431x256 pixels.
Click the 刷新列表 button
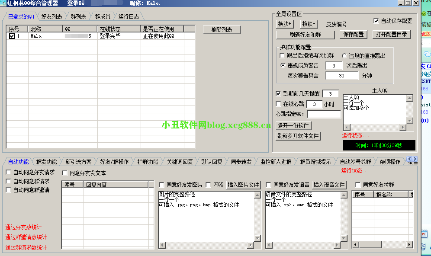coord(222,30)
